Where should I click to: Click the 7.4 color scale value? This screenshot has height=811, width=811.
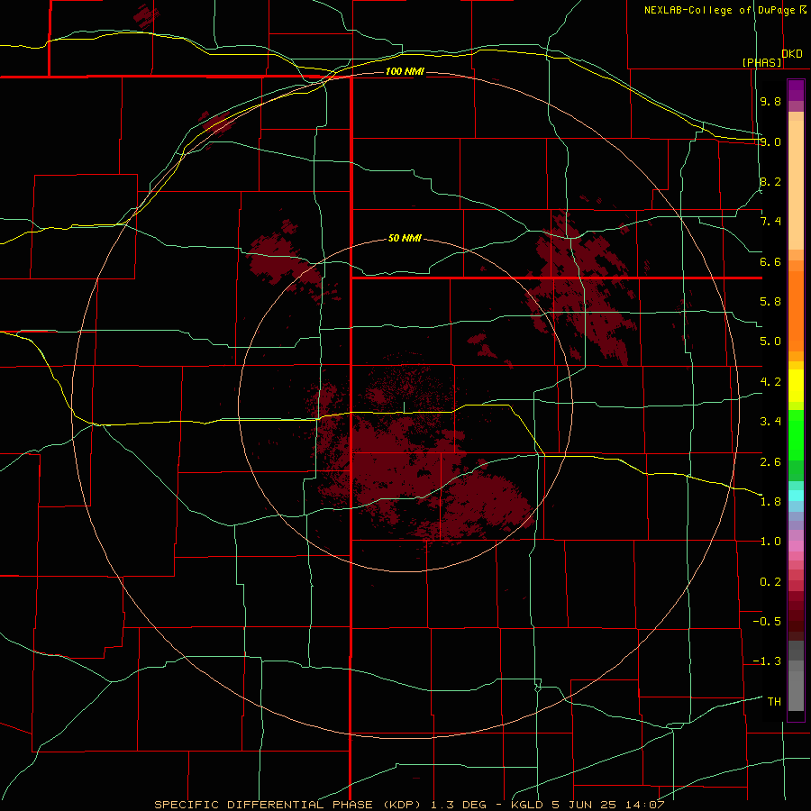(x=770, y=222)
